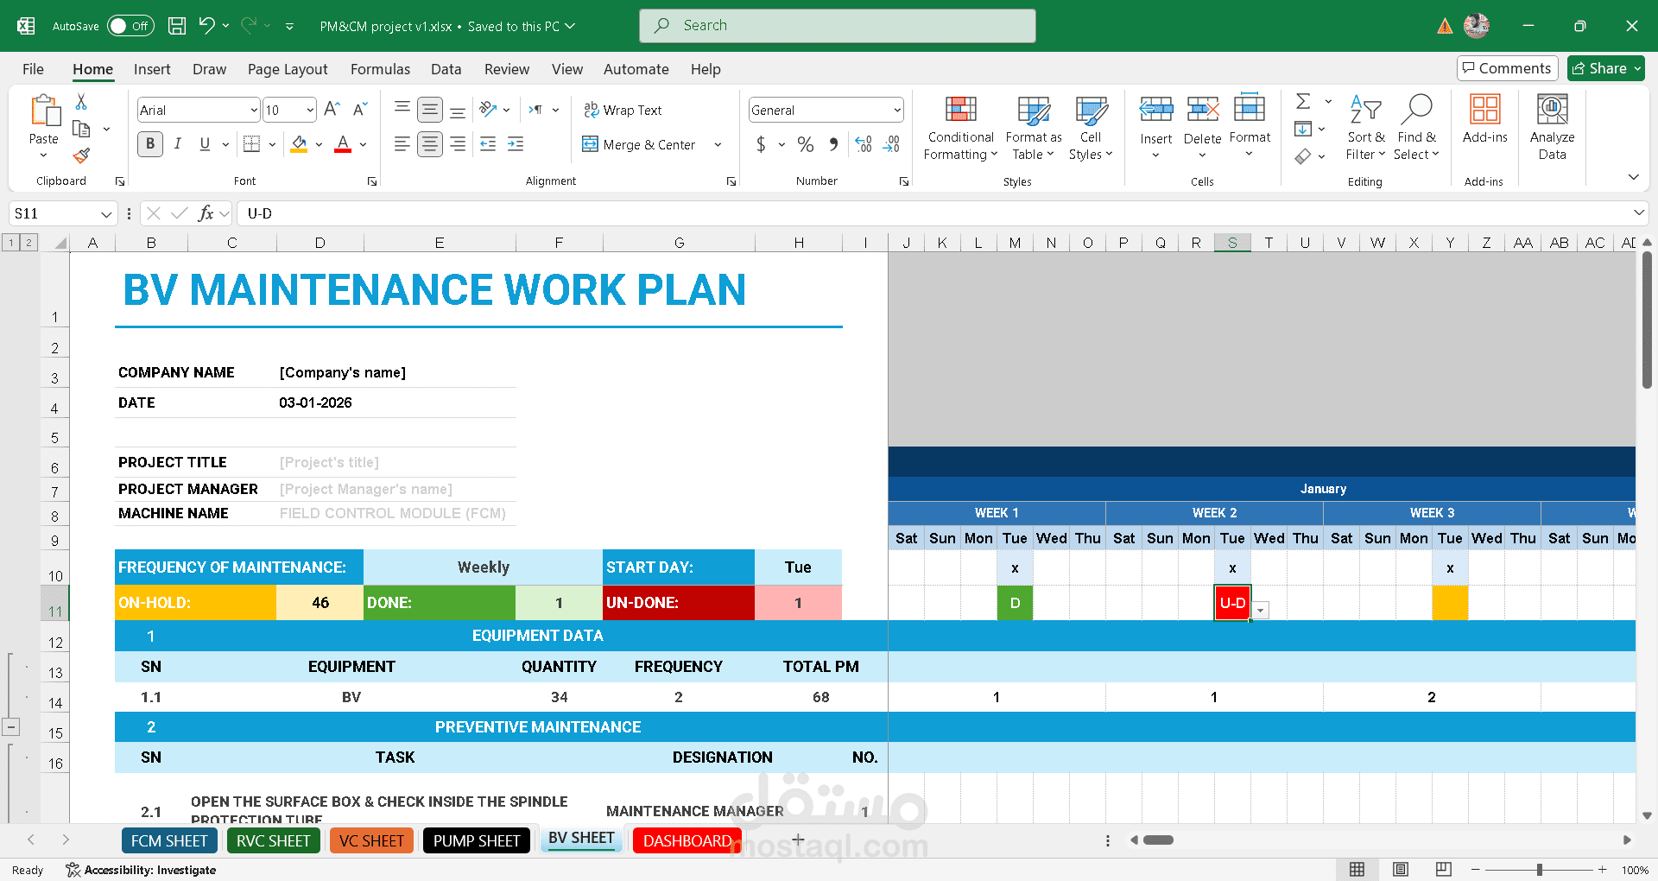The width and height of the screenshot is (1658, 881).
Task: Click the Undo arrow icon
Action: pyautogui.click(x=206, y=26)
